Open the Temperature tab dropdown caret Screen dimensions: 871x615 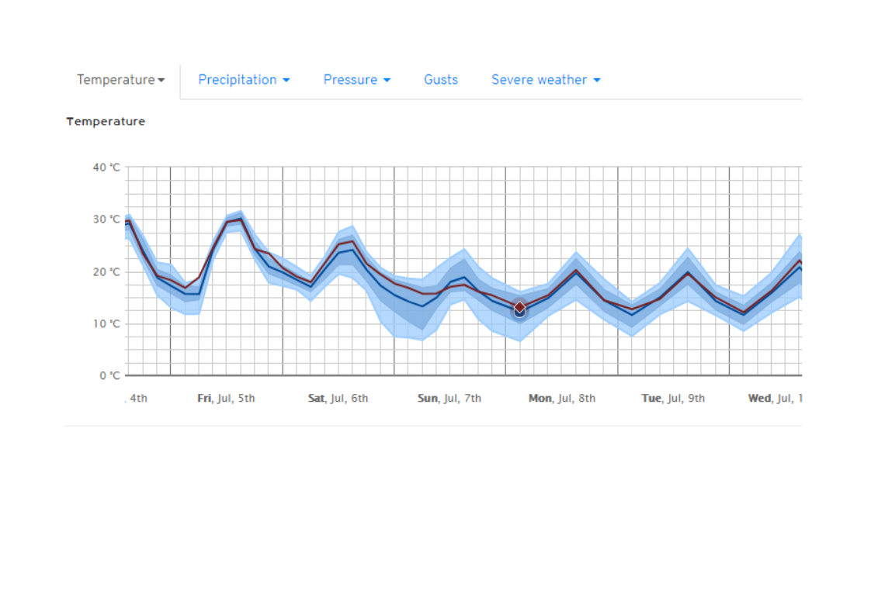coord(161,80)
